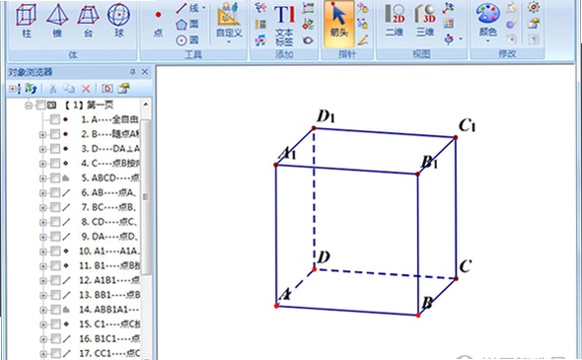Switch to 2D (二维) view
Image resolution: width=582 pixels, height=360 pixels.
point(394,21)
